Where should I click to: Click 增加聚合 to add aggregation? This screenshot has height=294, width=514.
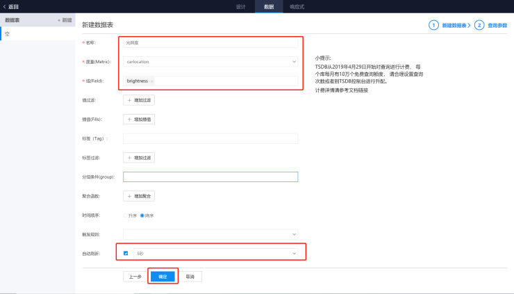point(139,196)
